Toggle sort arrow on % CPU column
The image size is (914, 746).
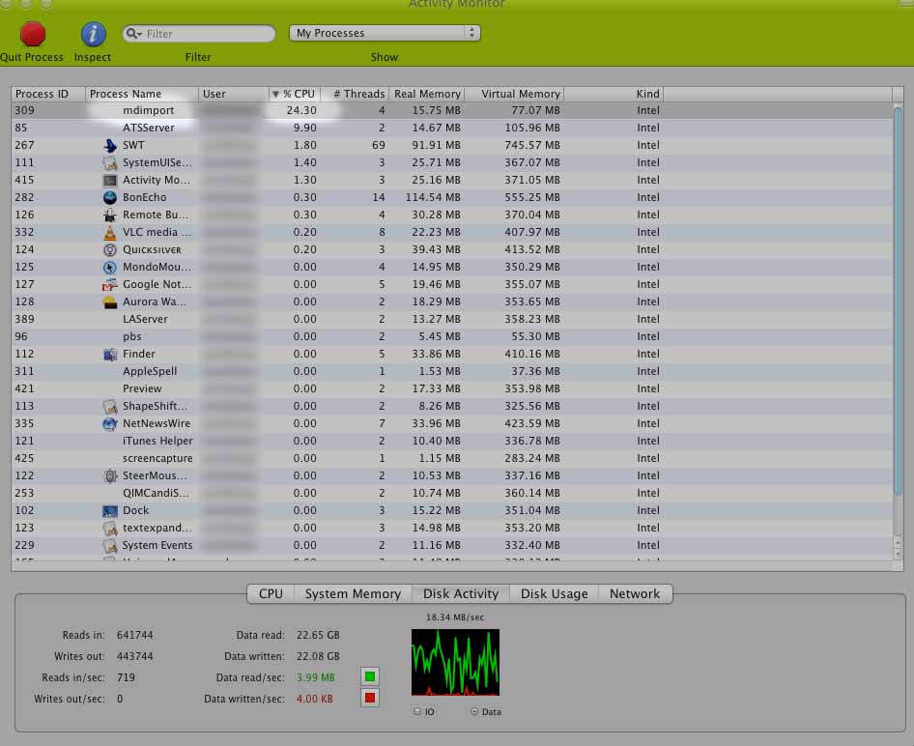pos(275,94)
